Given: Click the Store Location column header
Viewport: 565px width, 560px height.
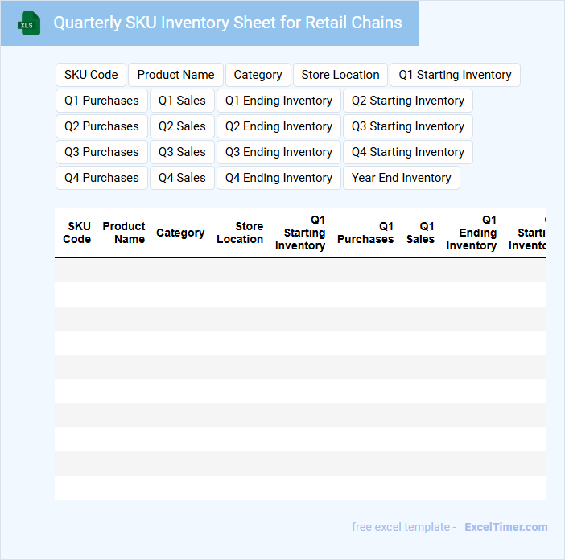Looking at the screenshot, I should pos(240,233).
